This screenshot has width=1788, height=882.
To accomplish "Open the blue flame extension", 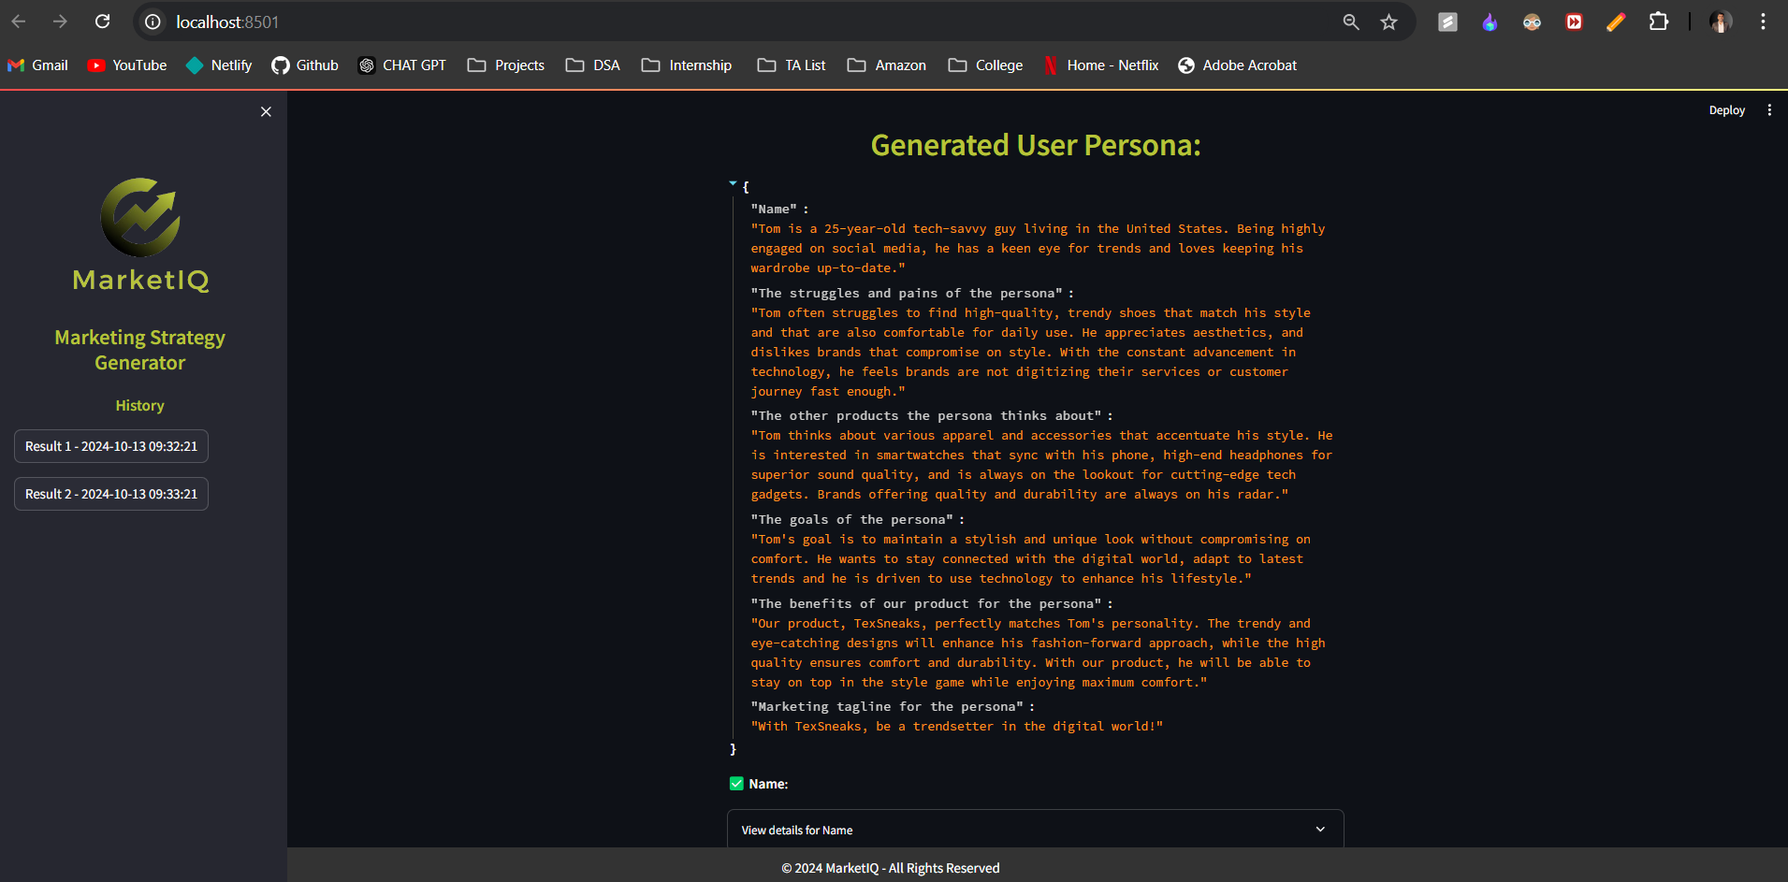I will [x=1490, y=22].
